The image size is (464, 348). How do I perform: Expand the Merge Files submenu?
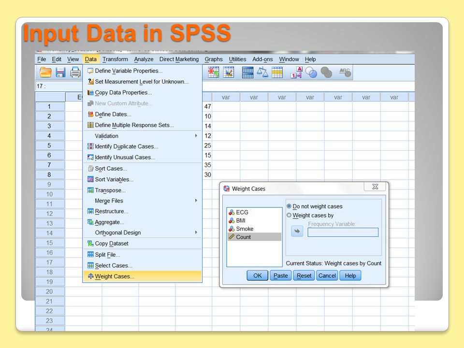click(142, 201)
